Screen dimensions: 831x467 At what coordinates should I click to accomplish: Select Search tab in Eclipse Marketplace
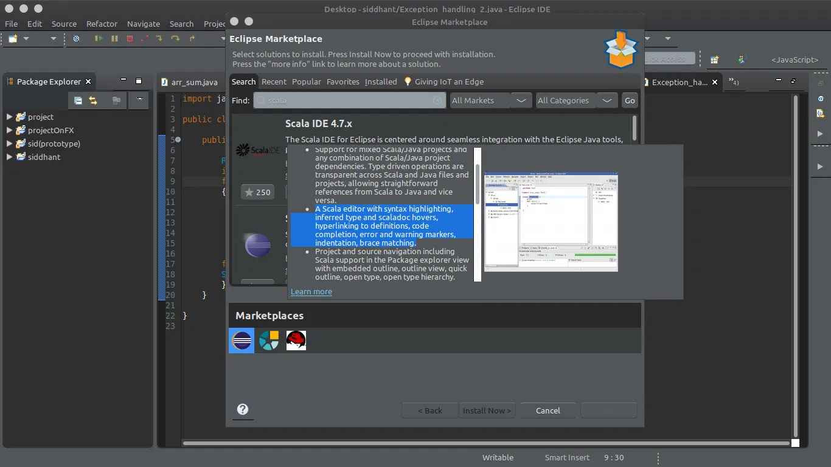tap(243, 81)
